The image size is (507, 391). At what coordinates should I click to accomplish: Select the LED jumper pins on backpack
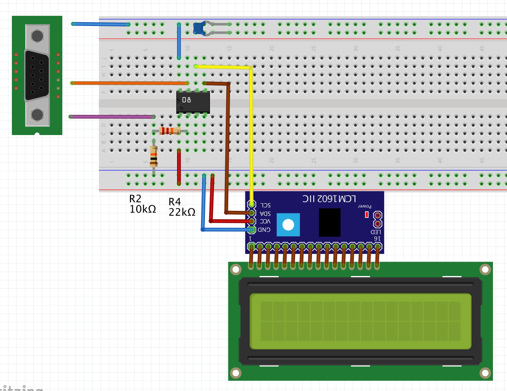point(378,219)
